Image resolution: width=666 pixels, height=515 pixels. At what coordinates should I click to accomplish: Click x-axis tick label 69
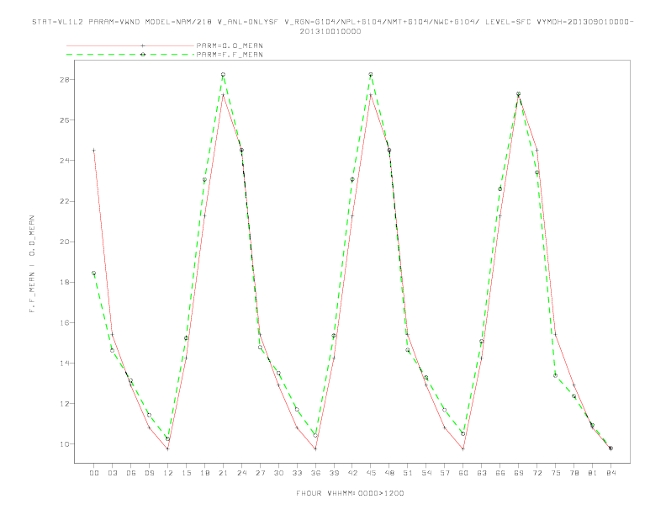click(x=519, y=473)
